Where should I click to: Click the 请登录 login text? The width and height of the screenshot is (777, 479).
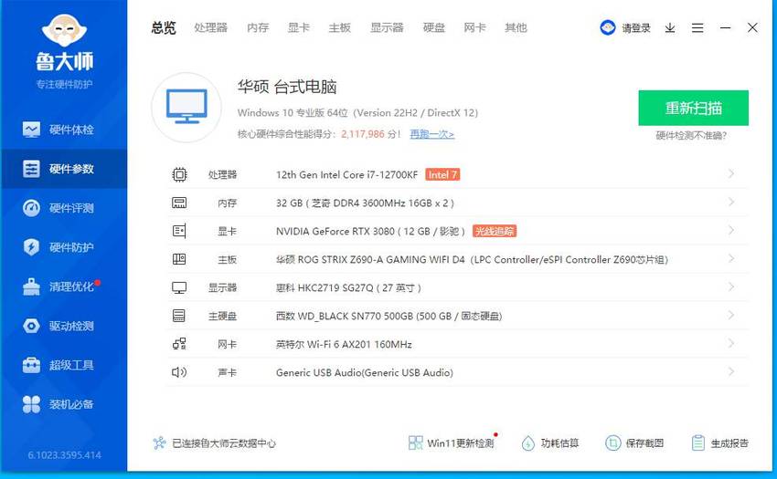[636, 28]
